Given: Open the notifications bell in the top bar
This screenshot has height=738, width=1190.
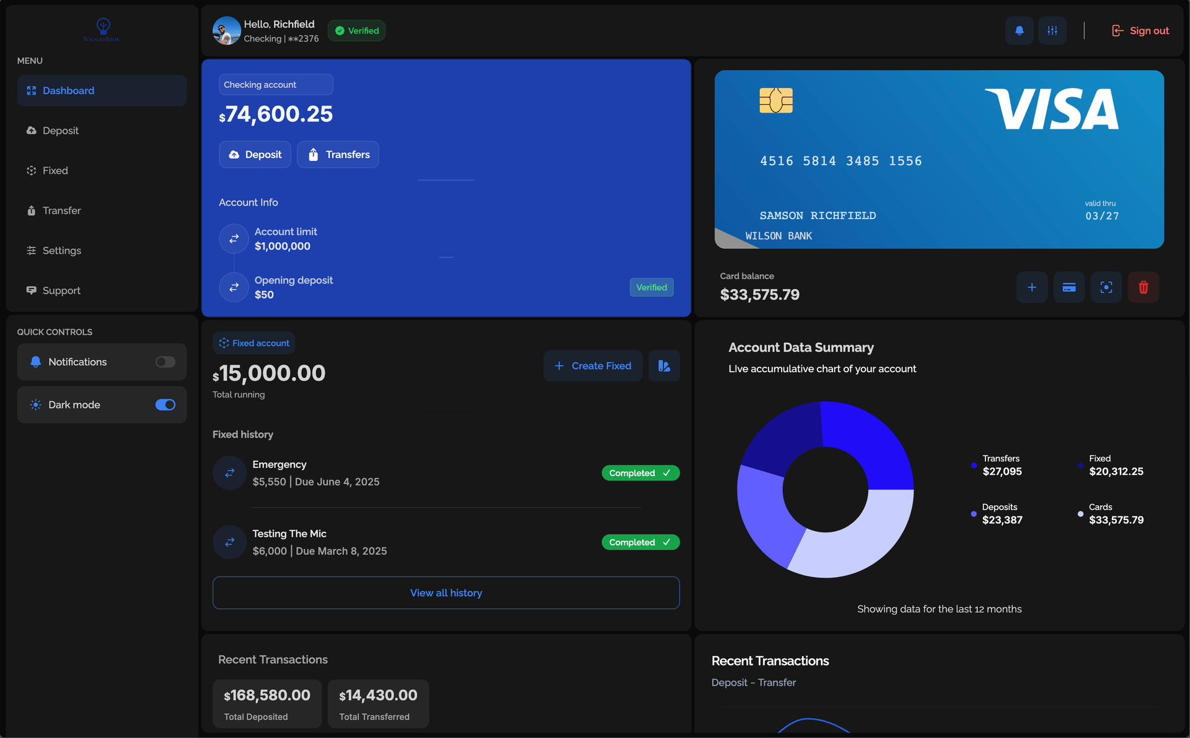Looking at the screenshot, I should point(1019,30).
